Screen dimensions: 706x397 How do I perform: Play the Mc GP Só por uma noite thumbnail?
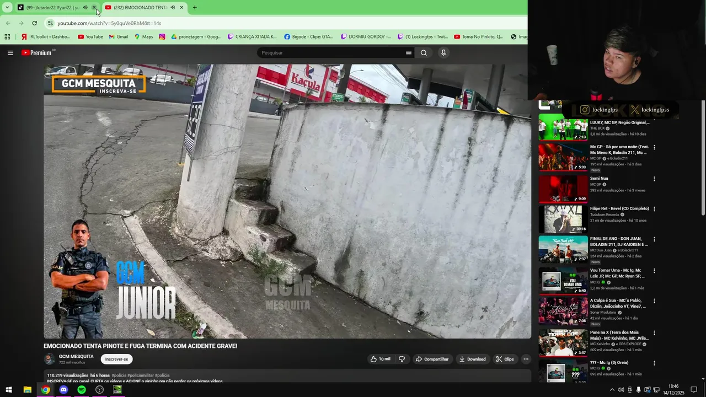click(x=563, y=157)
